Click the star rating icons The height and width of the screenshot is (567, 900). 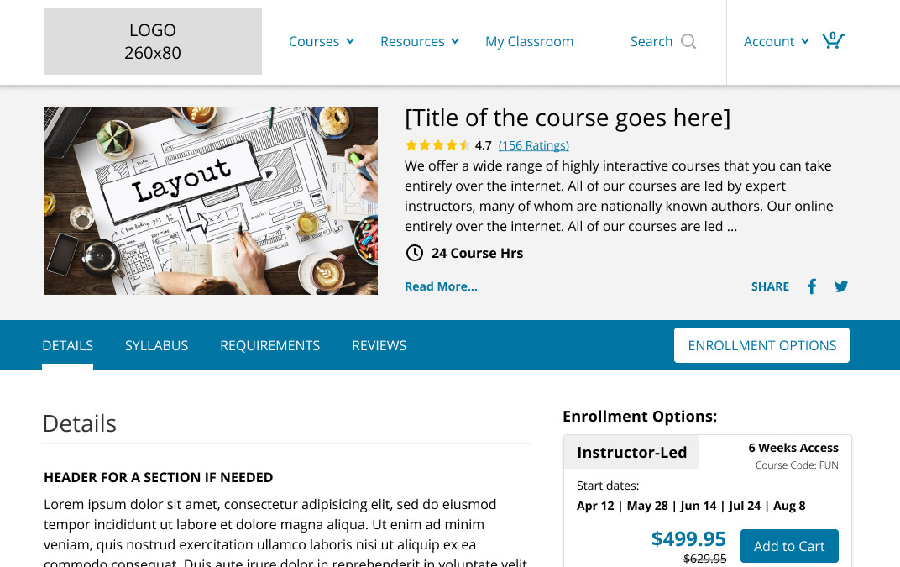tap(437, 145)
